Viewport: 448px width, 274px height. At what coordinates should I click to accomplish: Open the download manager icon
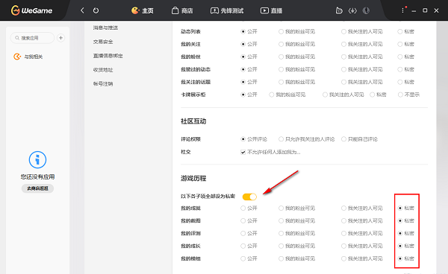pos(352,10)
